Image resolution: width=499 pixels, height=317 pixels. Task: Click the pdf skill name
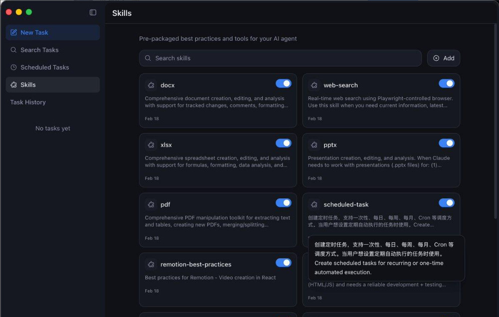tap(165, 204)
